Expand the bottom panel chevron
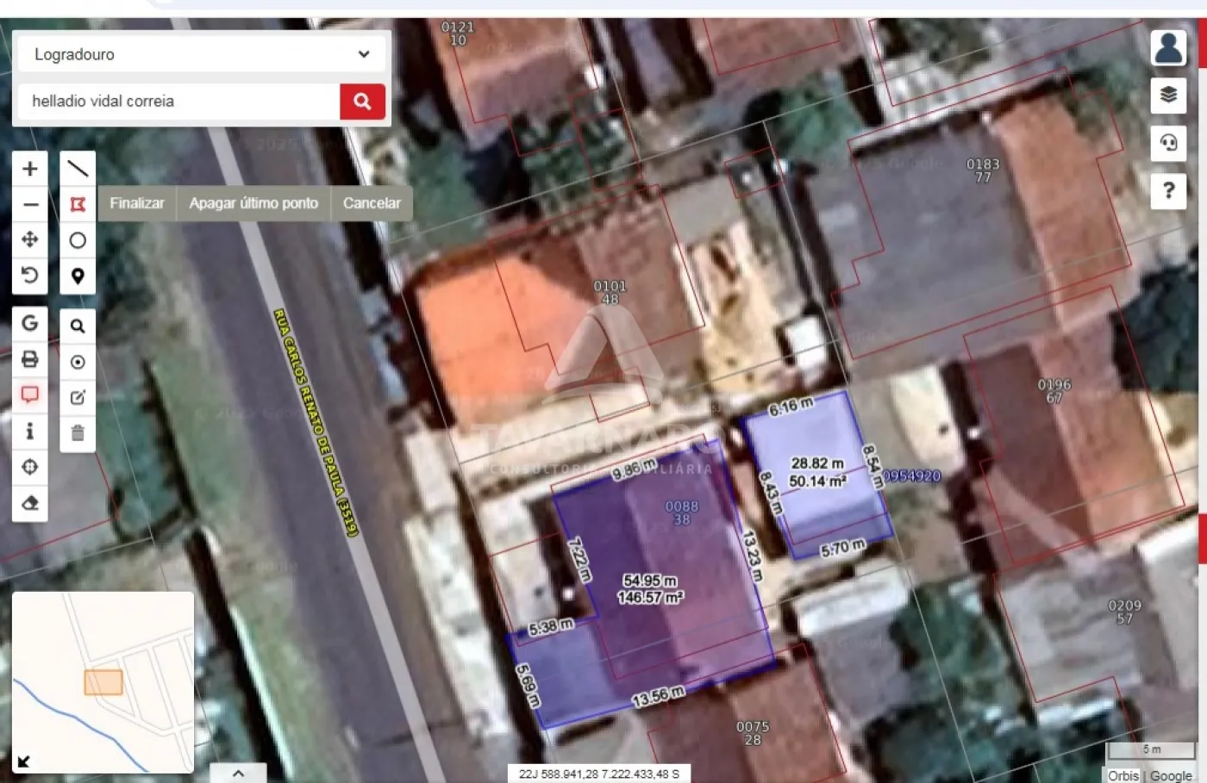1207x783 pixels. 238,773
